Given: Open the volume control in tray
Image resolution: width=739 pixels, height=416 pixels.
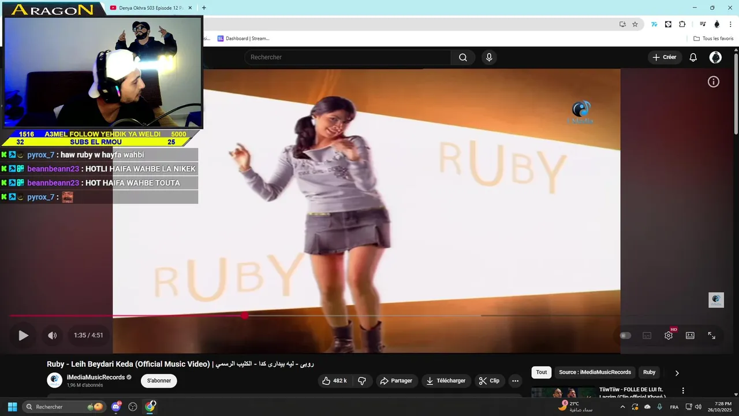Looking at the screenshot, I should (699, 407).
